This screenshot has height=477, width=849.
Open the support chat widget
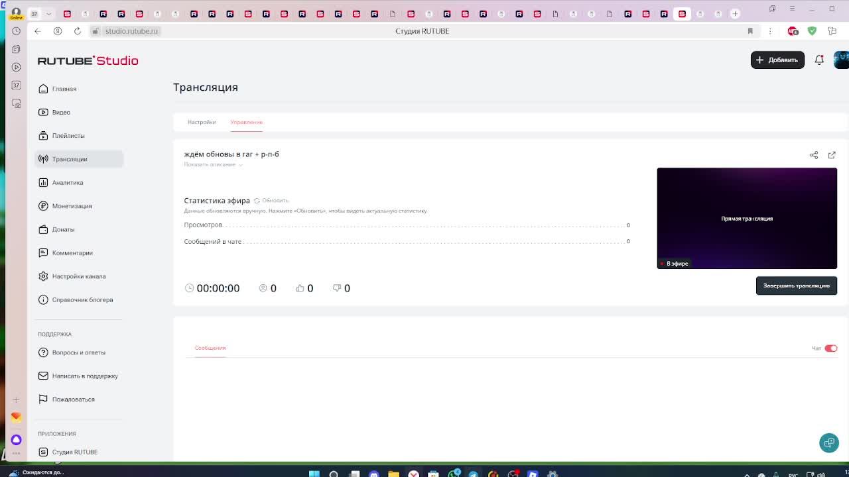coord(828,443)
